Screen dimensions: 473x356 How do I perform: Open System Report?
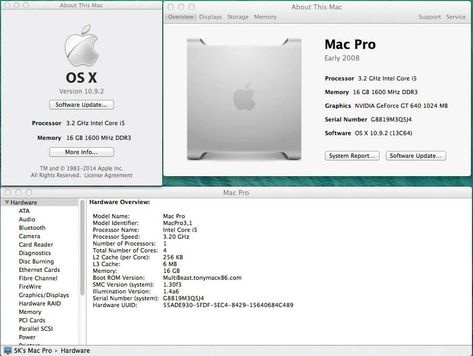[x=352, y=156]
